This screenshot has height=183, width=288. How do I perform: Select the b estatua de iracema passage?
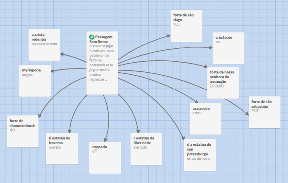[62, 149]
